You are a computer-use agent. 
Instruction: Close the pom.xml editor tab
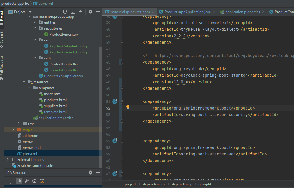coord(153,12)
